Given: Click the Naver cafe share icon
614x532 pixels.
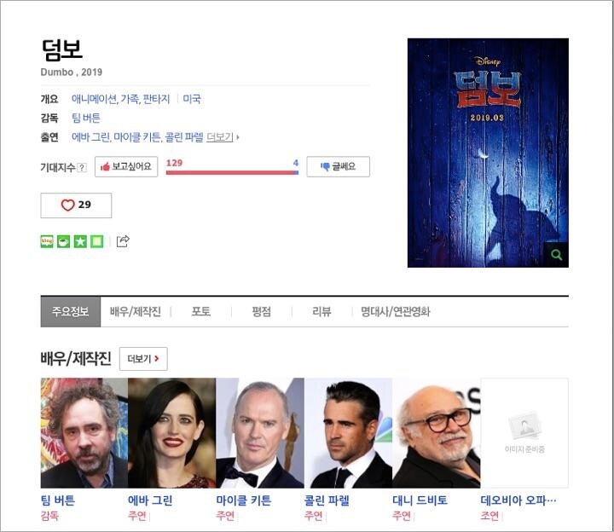Looking at the screenshot, I should tap(63, 241).
